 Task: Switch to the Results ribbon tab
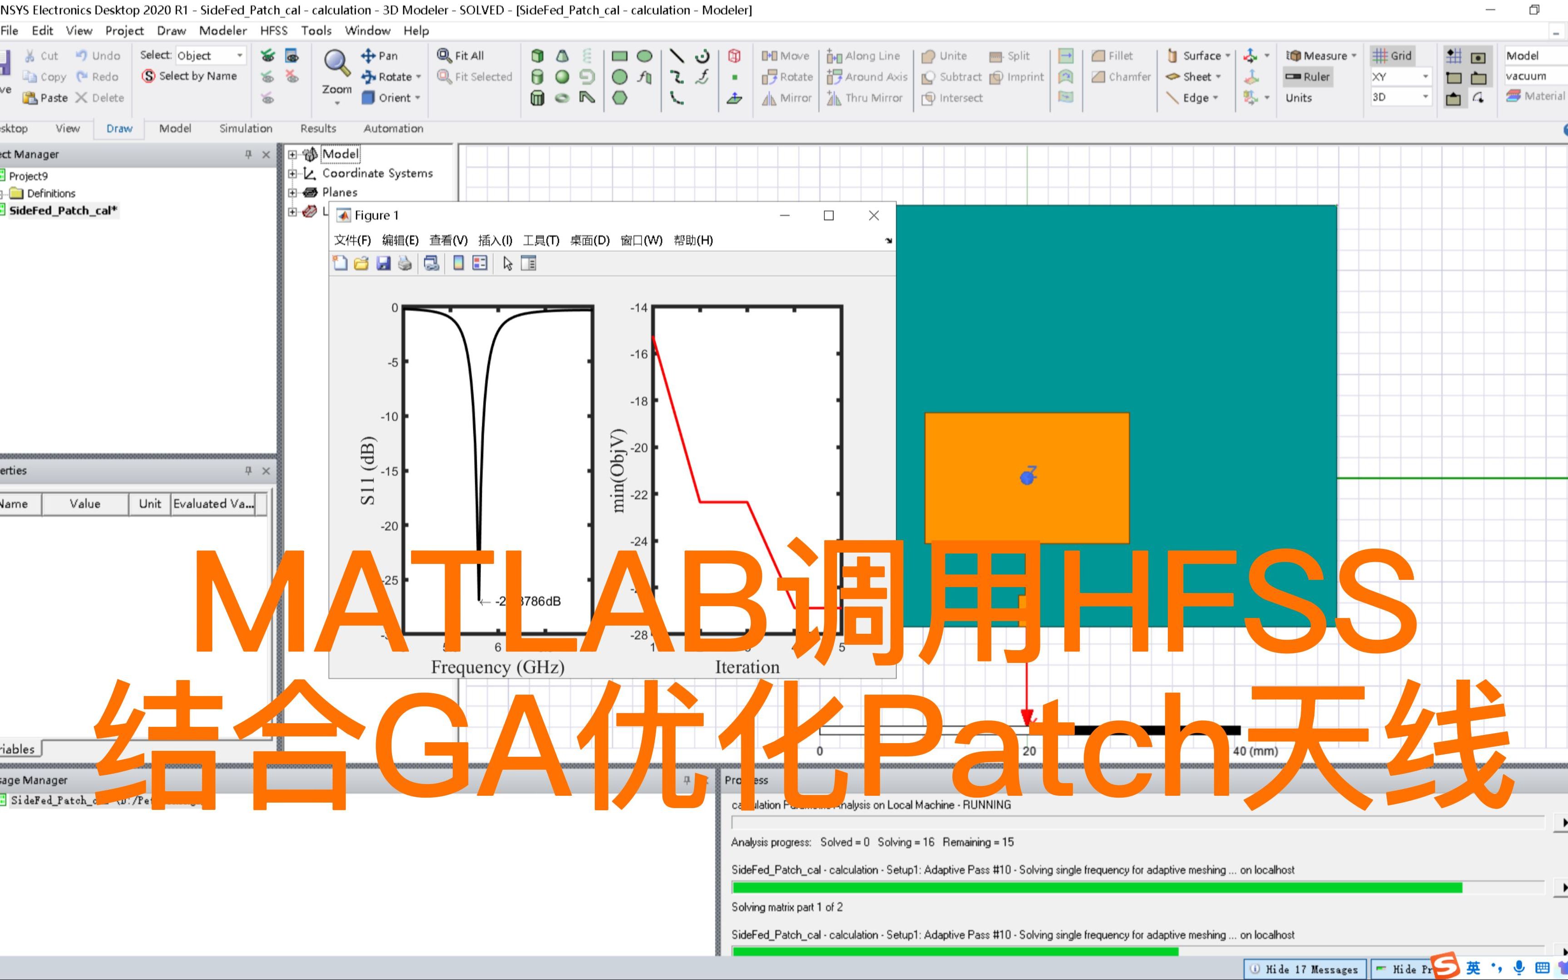pyautogui.click(x=318, y=128)
